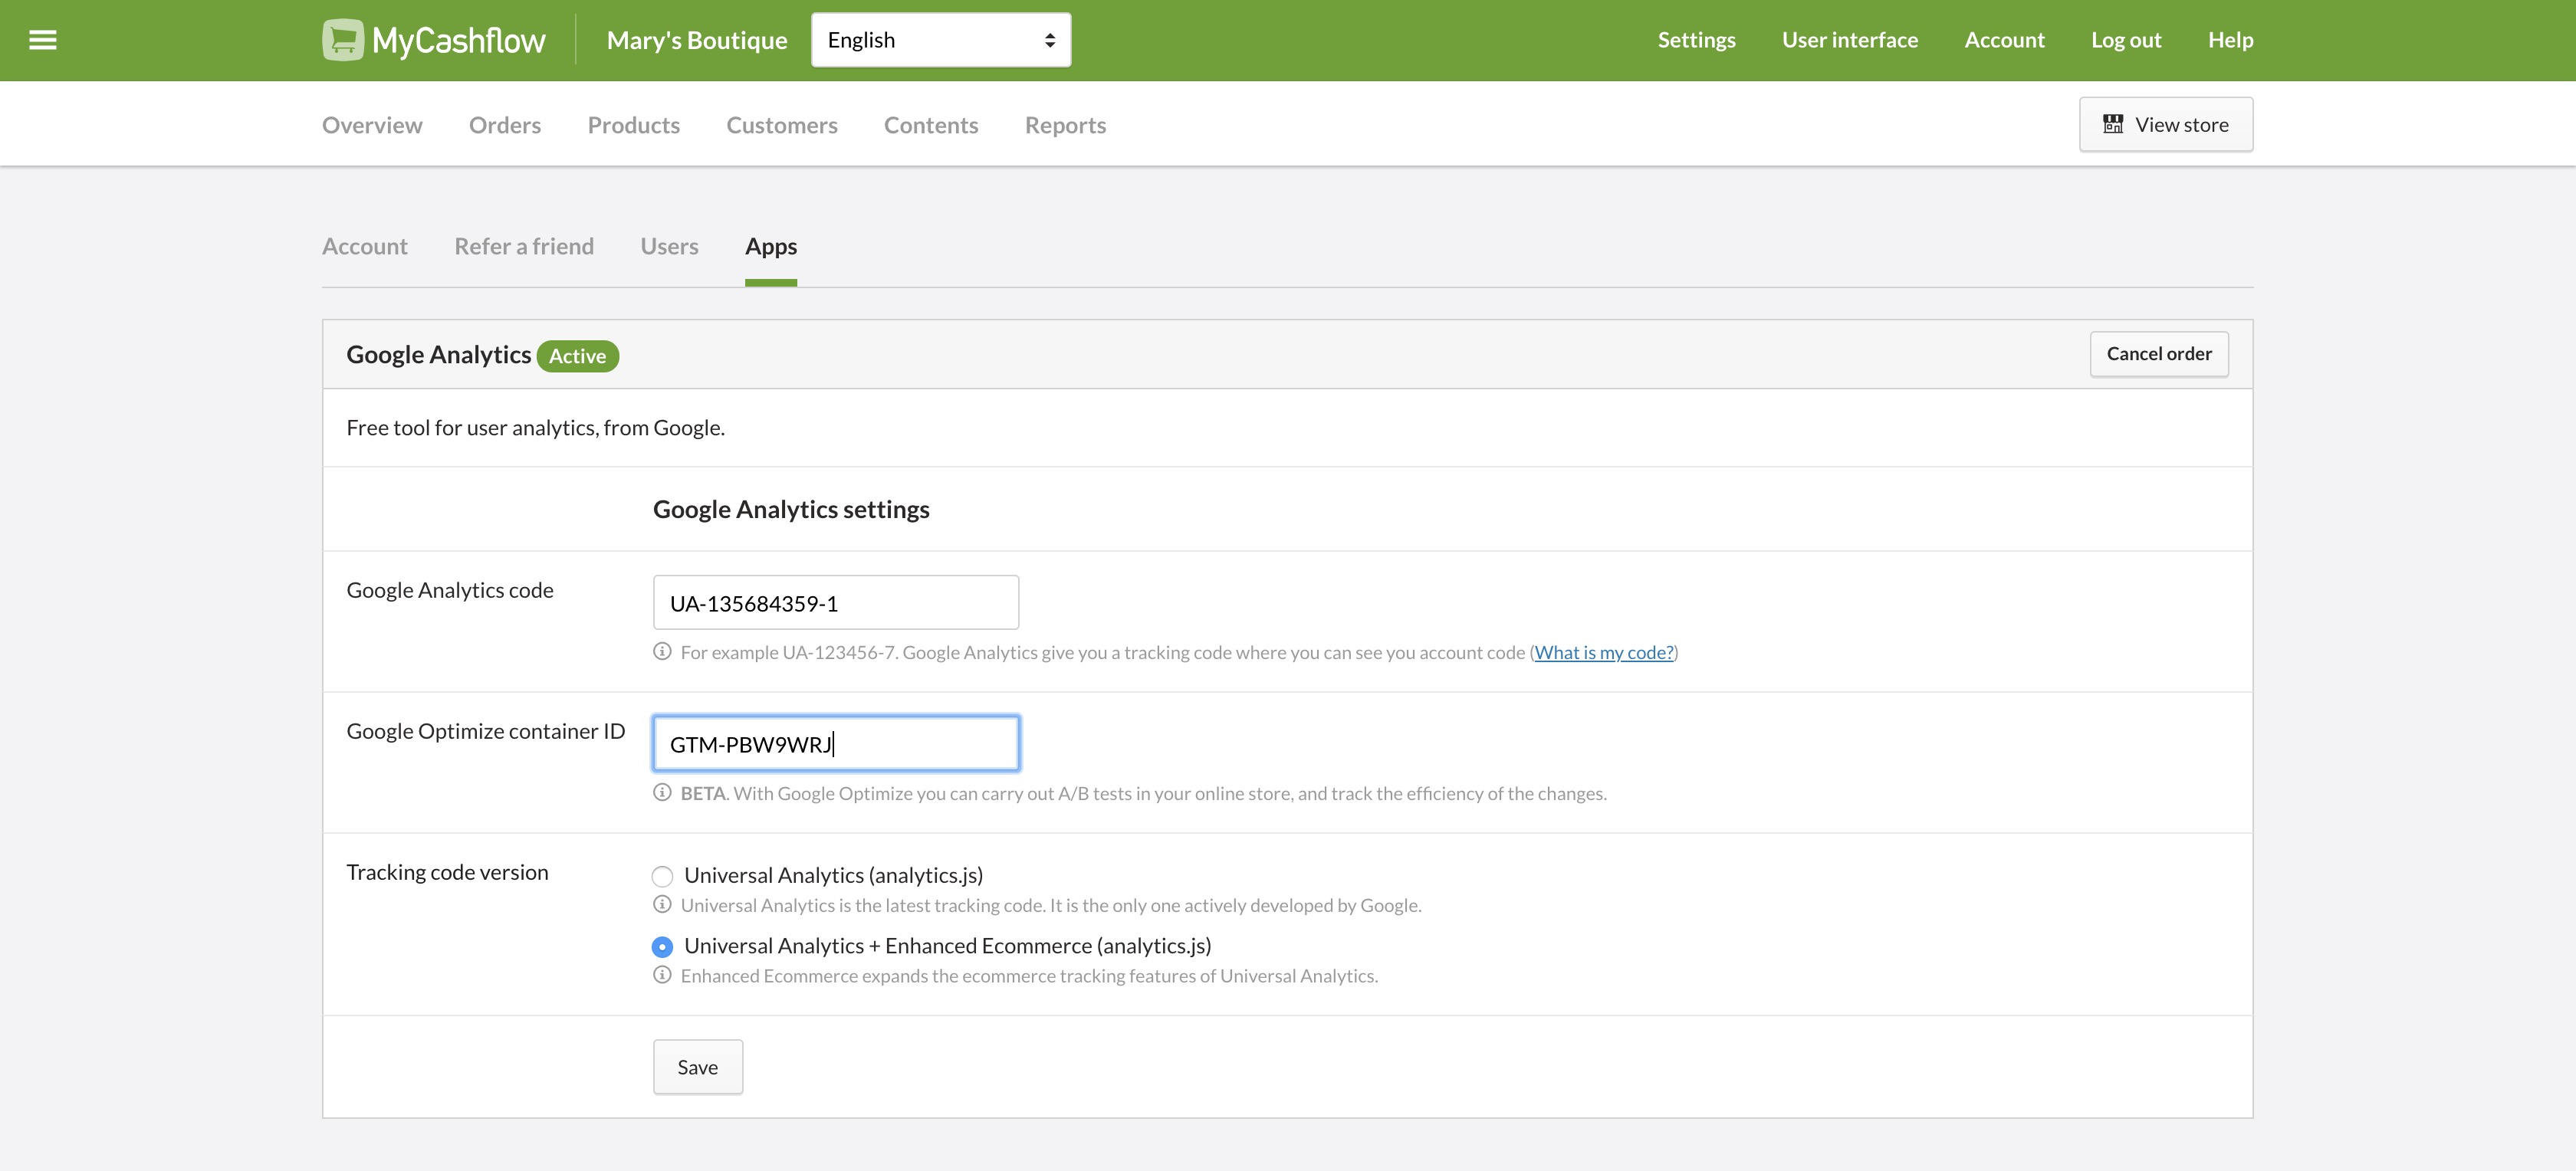2576x1171 pixels.
Task: Click info icon beside Enhanced Ecommerce description
Action: [662, 975]
